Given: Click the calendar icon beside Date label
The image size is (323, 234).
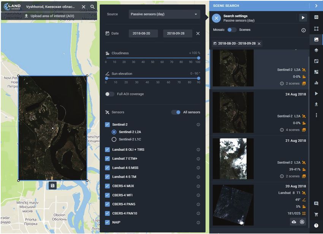Looking at the screenshot, I should point(107,33).
